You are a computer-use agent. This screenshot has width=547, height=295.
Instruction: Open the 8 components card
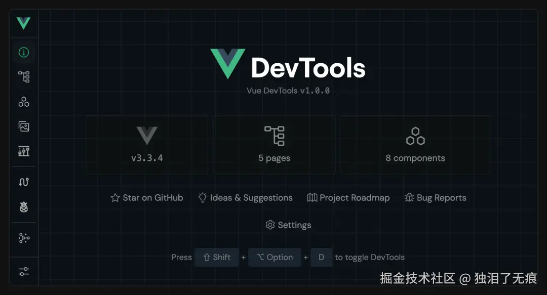(x=415, y=145)
